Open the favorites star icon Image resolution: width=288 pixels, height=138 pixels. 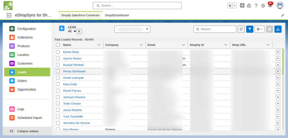tap(230, 6)
